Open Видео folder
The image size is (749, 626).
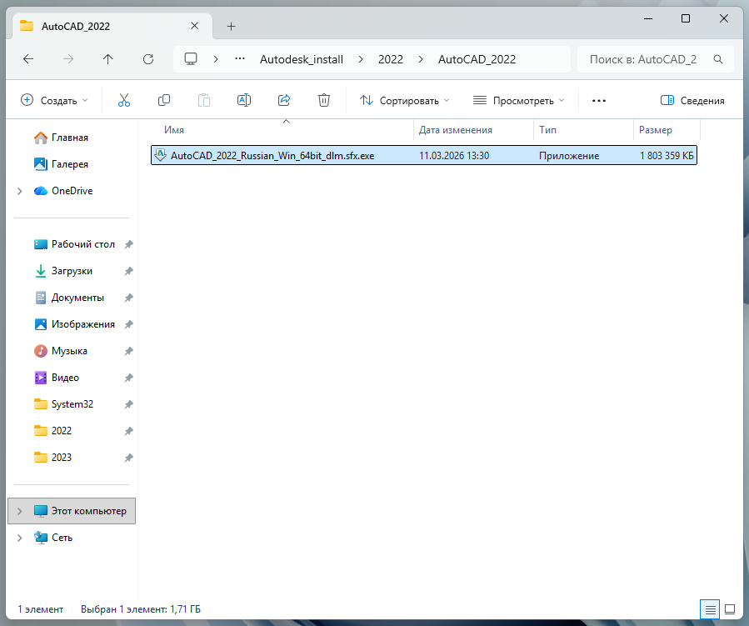tap(65, 378)
